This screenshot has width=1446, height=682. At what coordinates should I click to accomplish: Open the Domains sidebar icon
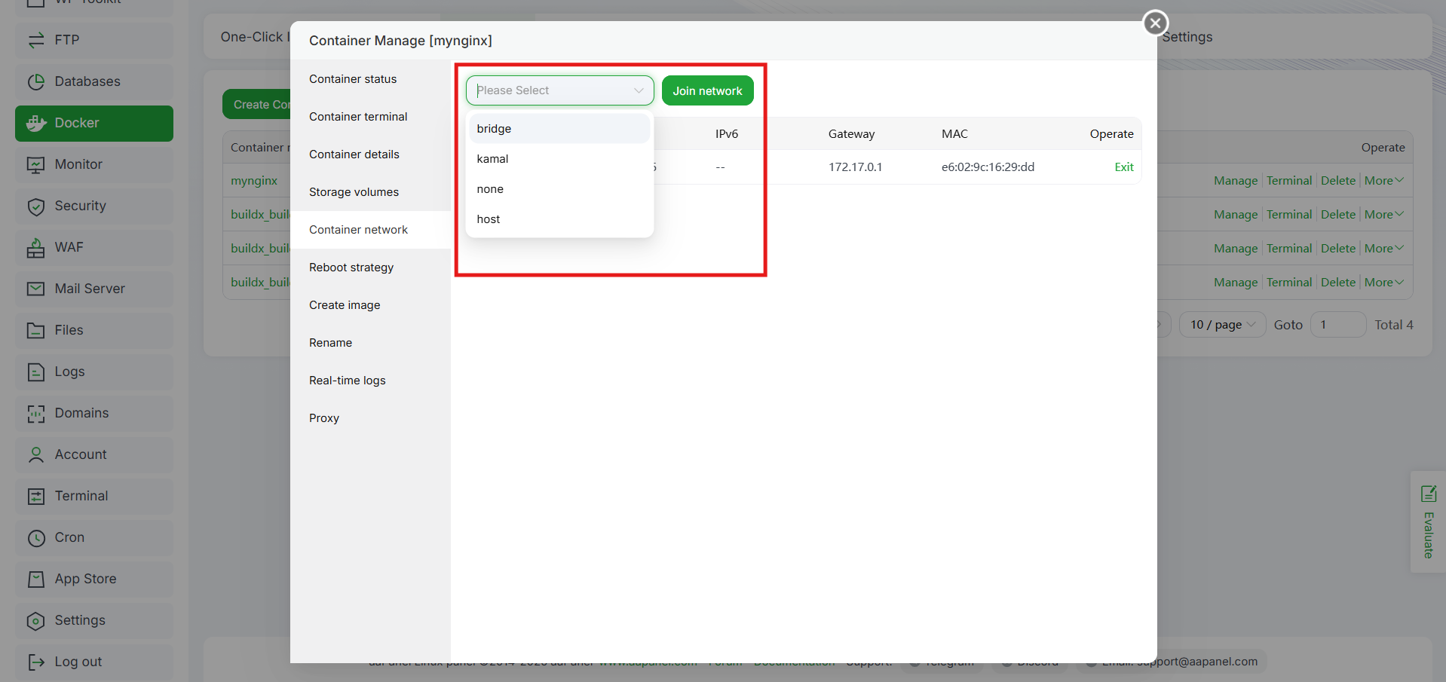36,413
